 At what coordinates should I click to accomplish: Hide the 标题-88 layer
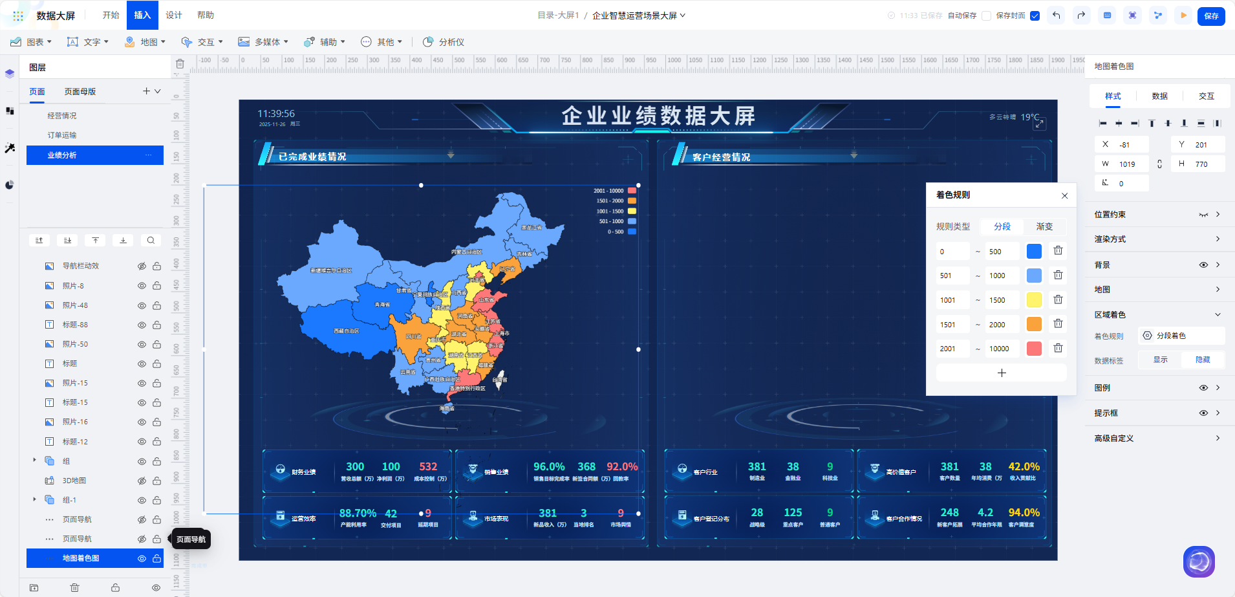pyautogui.click(x=142, y=325)
